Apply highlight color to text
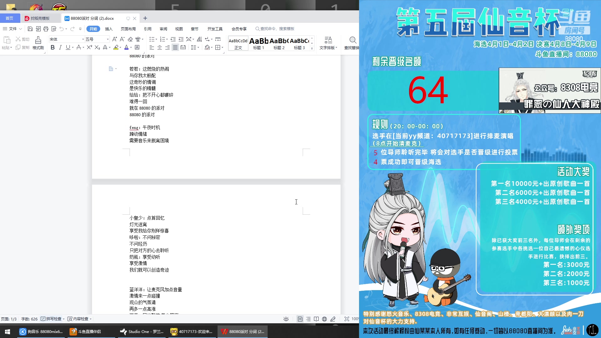601x338 pixels. (116, 48)
